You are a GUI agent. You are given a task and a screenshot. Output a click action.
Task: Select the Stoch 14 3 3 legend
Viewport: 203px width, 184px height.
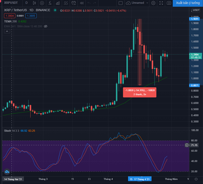[11, 131]
